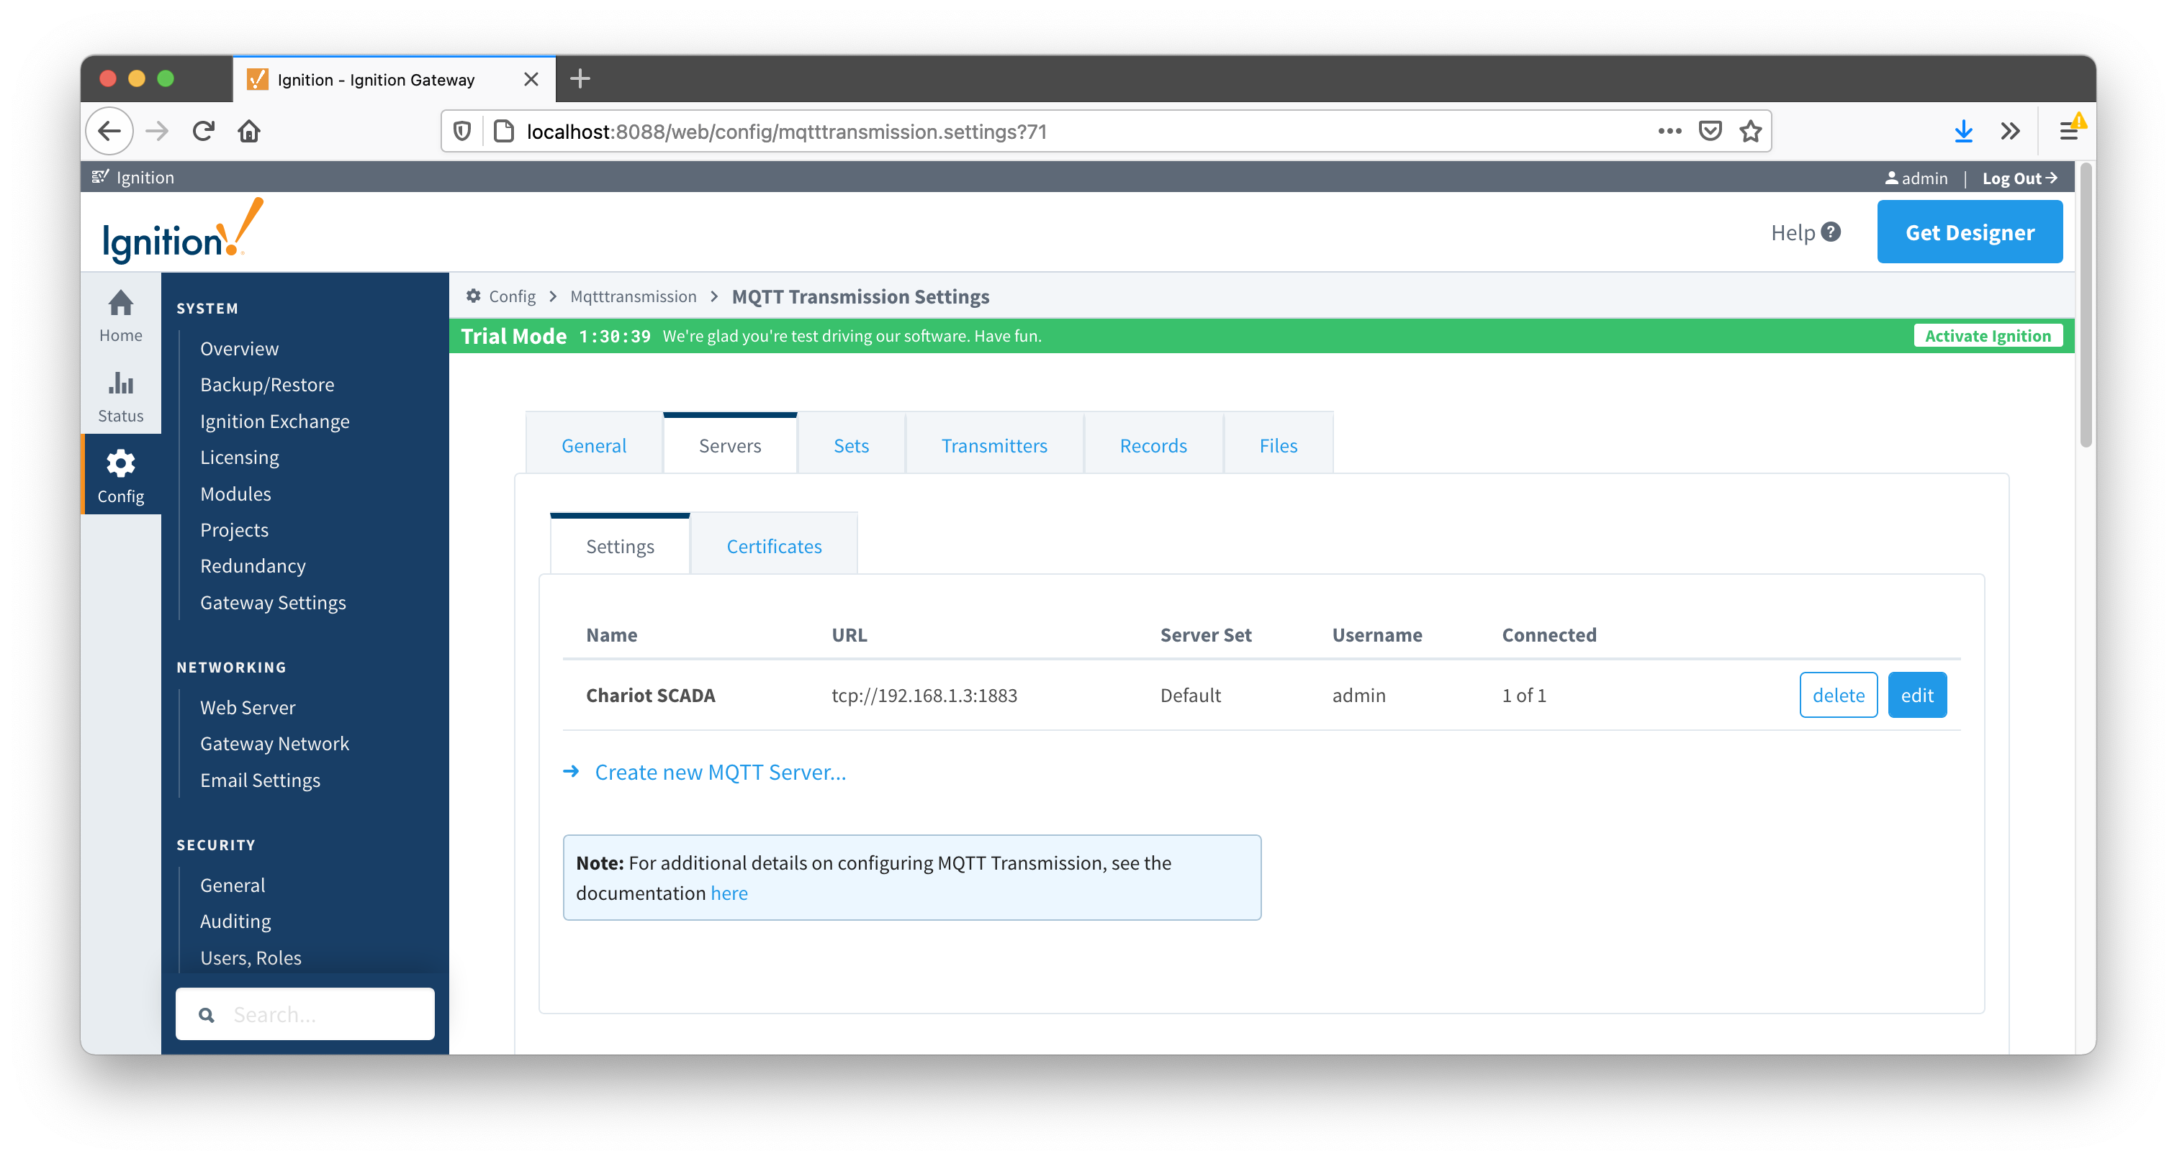Click Config breadcrumb link
2177x1161 pixels.
click(x=512, y=296)
